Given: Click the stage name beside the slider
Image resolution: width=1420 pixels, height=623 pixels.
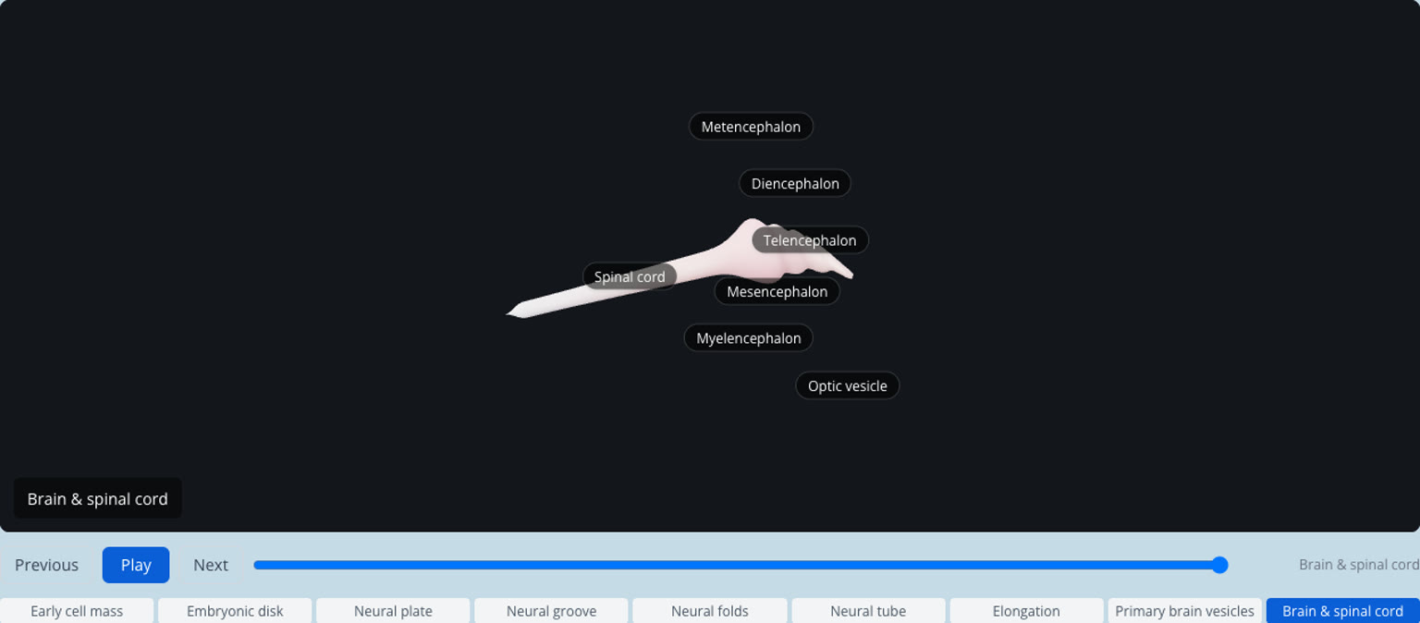Looking at the screenshot, I should (1358, 565).
